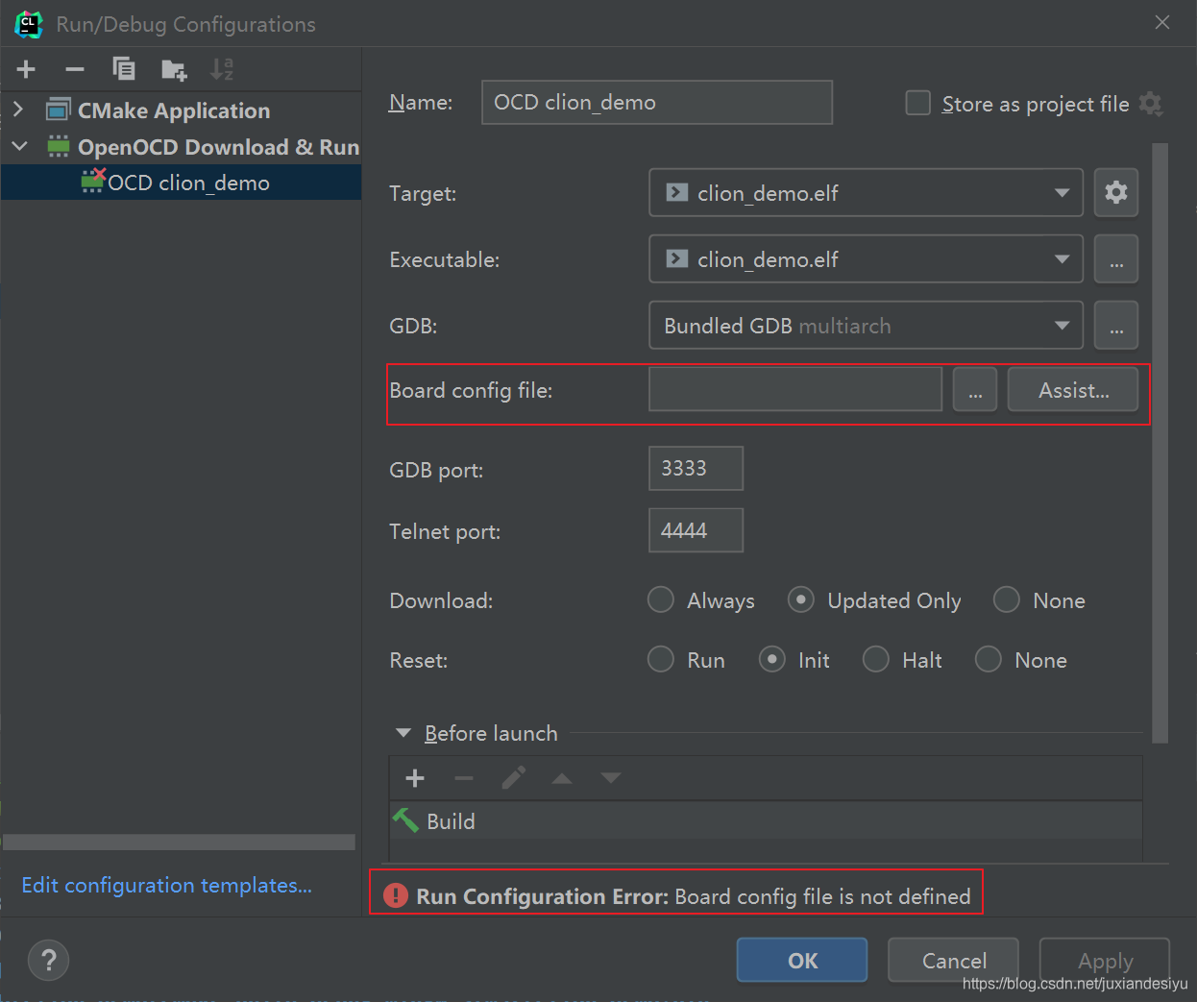Click the CMake Application folder icon
This screenshot has height=1002, width=1197.
click(x=59, y=110)
